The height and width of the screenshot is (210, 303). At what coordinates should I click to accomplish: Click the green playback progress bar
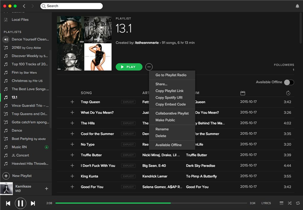pos(112,203)
